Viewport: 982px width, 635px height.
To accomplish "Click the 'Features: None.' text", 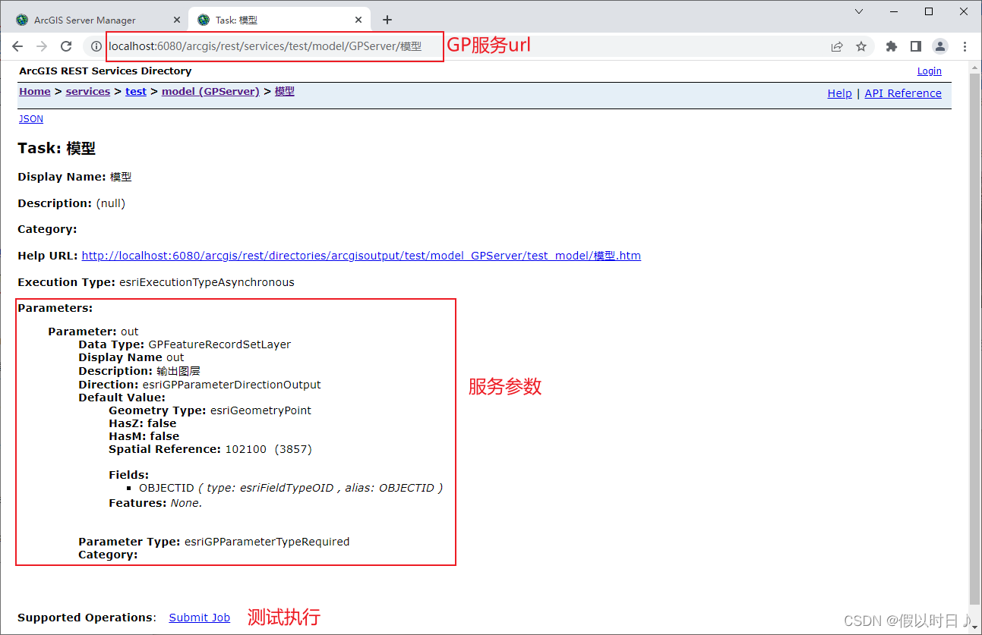I will click(156, 503).
